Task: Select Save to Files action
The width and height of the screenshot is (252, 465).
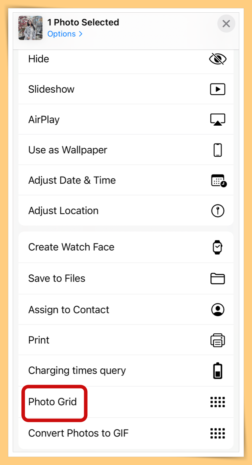Action: click(126, 278)
